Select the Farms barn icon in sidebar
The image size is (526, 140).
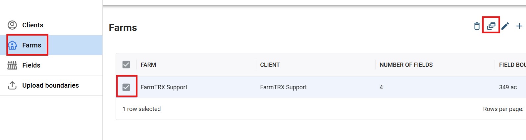coord(12,45)
